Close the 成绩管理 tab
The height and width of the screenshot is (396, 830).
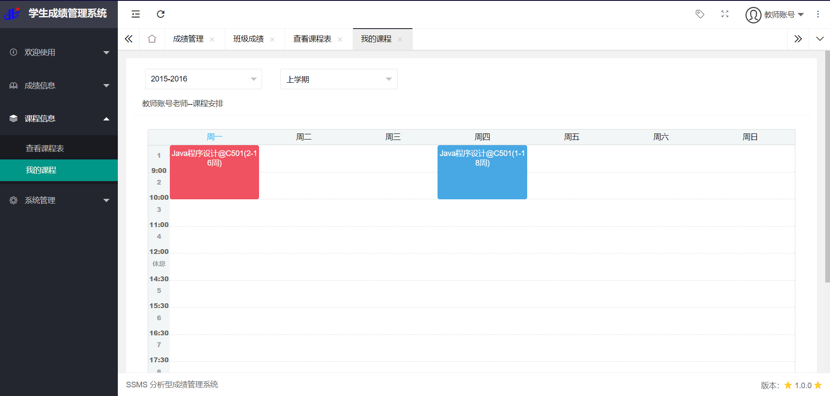pyautogui.click(x=212, y=39)
